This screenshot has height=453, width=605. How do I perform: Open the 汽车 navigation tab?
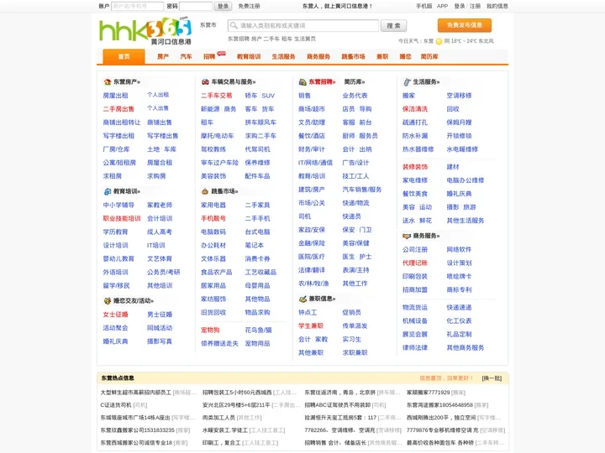click(x=186, y=57)
